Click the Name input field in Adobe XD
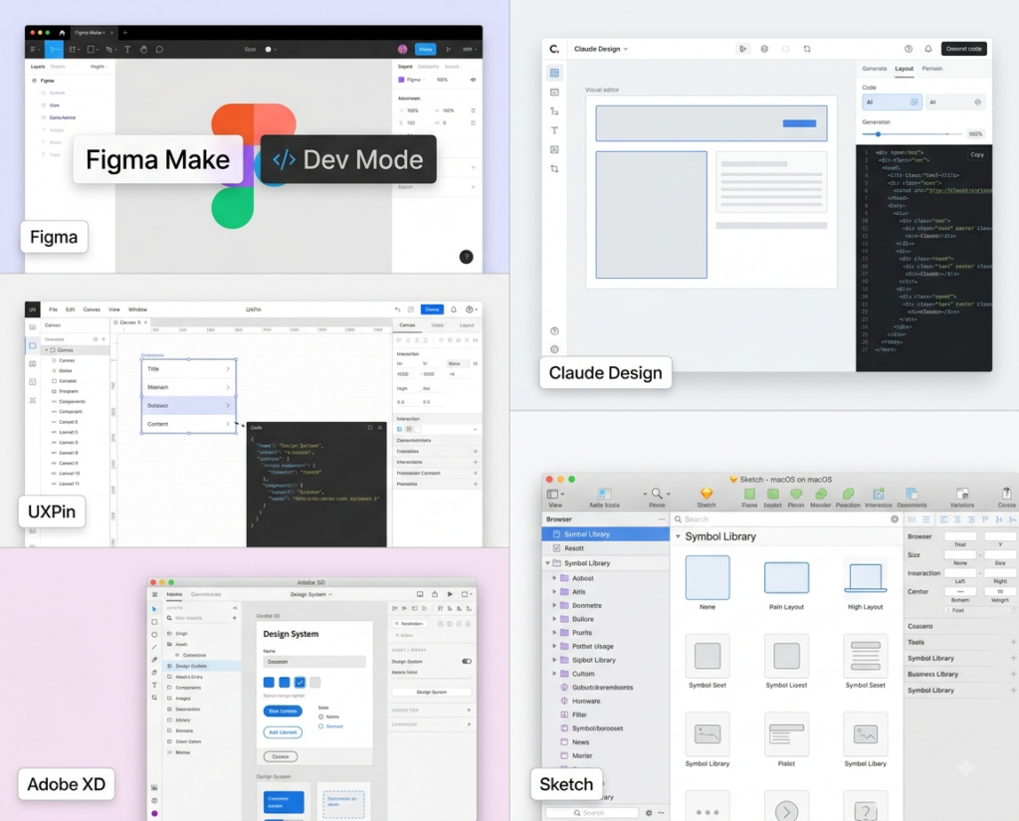Screen dimensions: 1019x821 click(x=314, y=661)
